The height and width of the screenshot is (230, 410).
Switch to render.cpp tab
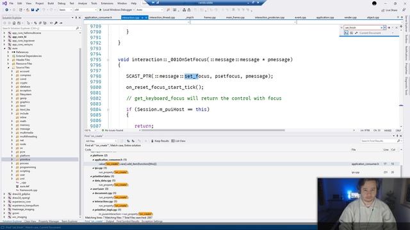(350, 17)
